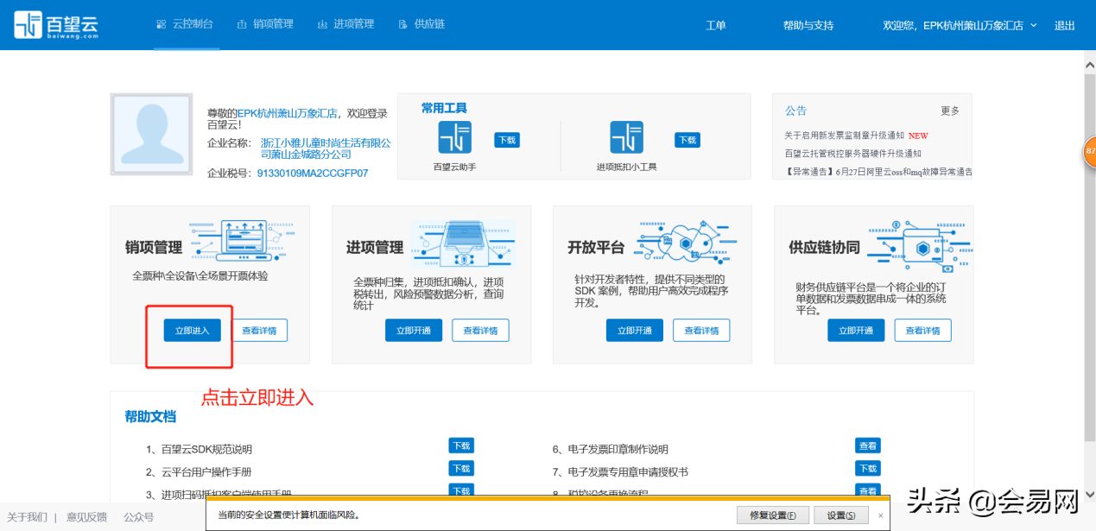The image size is (1096, 531).
Task: Click the 进项管理 card illustration
Action: click(463, 243)
